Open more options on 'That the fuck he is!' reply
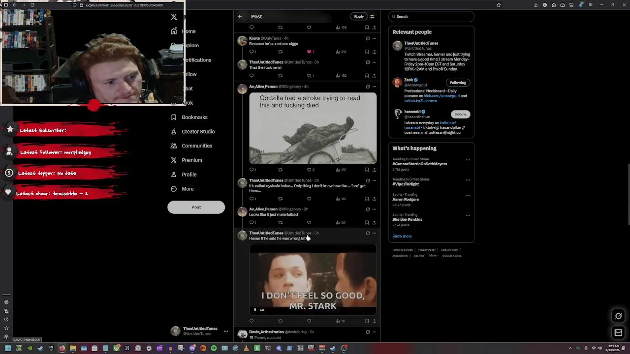Image resolution: width=630 pixels, height=354 pixels. [374, 62]
